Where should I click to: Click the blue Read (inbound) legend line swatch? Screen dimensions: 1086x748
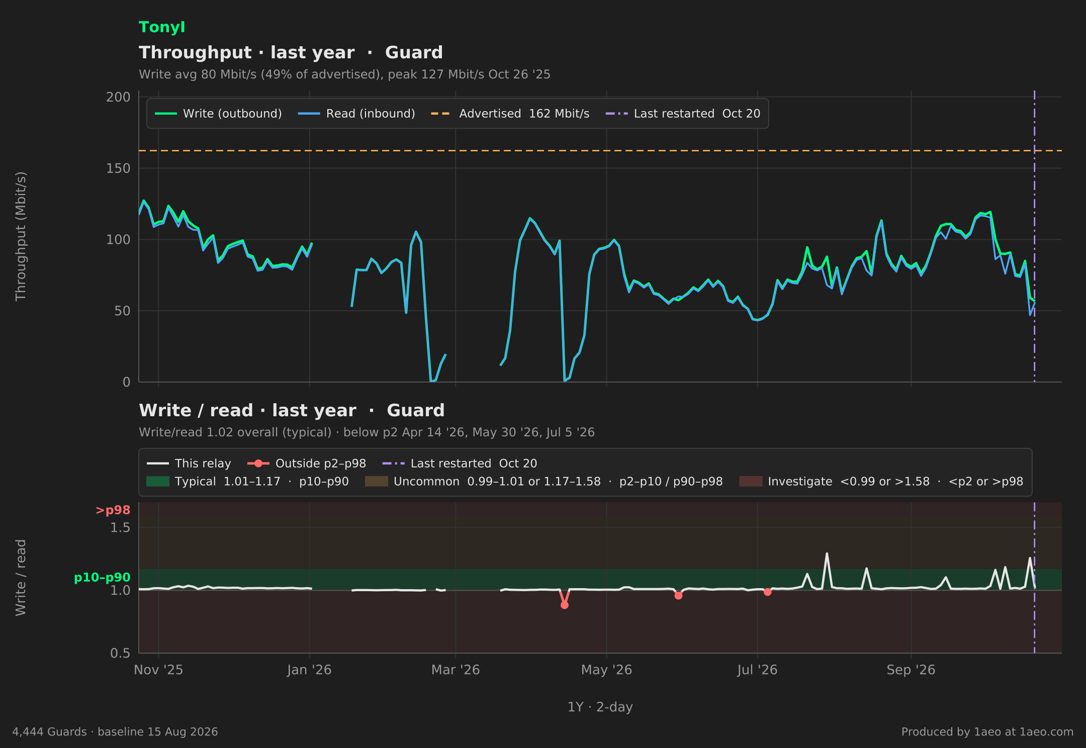(x=309, y=114)
